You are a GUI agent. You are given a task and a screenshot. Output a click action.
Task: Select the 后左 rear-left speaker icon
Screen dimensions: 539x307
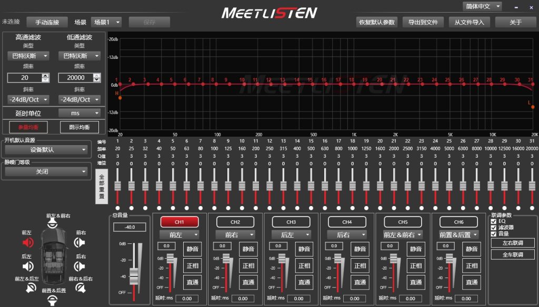click(x=28, y=266)
